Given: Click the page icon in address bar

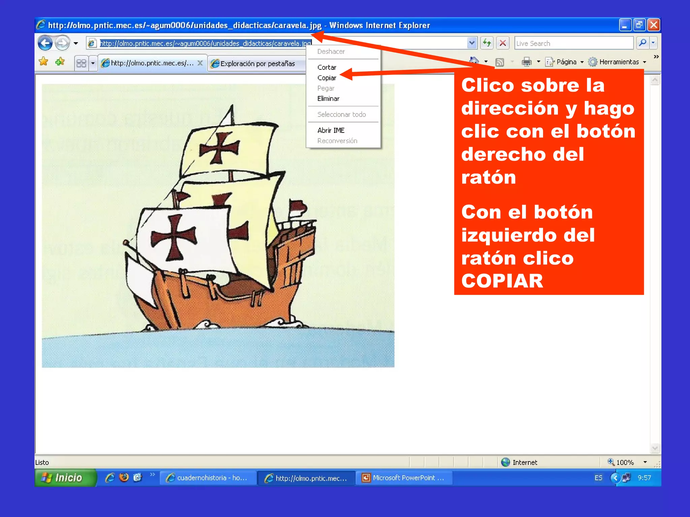Looking at the screenshot, I should pos(91,43).
